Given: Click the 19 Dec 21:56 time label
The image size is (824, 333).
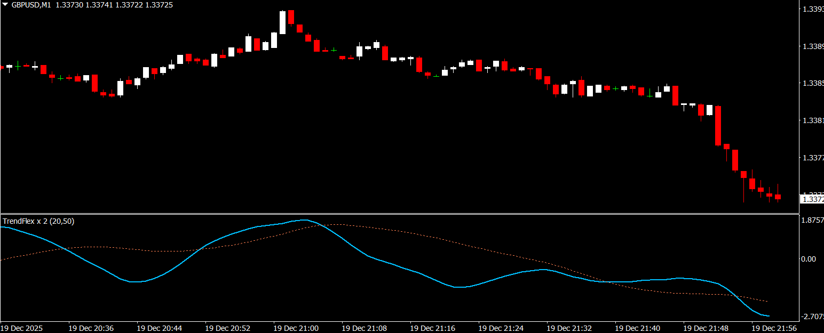Looking at the screenshot, I should pyautogui.click(x=774, y=328).
